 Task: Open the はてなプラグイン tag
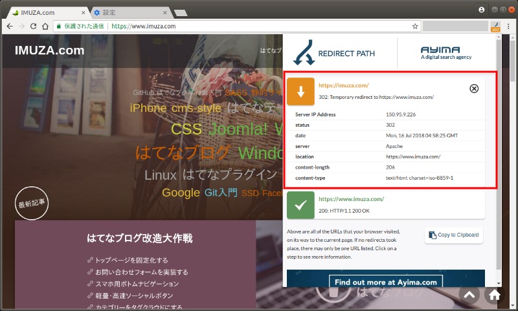click(230, 175)
